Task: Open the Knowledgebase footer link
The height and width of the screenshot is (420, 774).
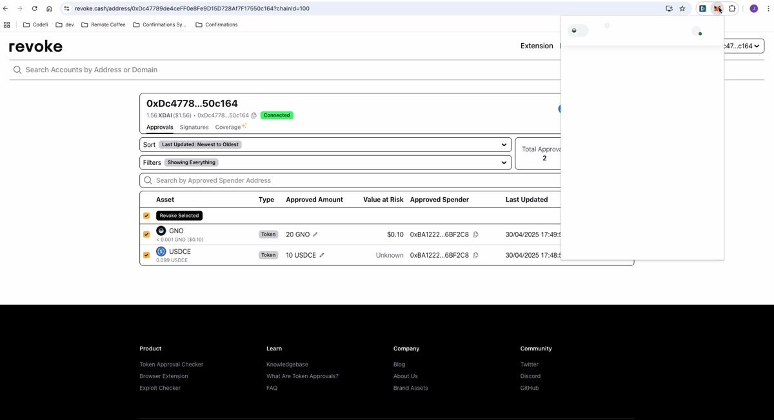Action: coord(287,365)
